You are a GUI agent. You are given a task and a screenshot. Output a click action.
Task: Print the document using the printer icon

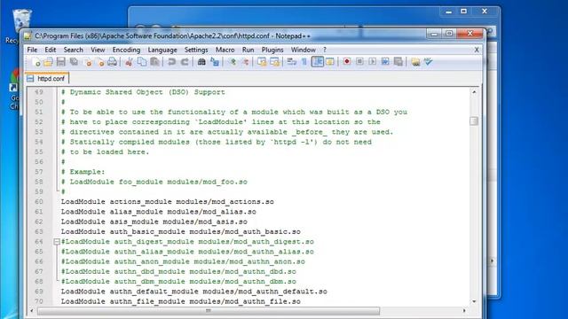coord(113,62)
